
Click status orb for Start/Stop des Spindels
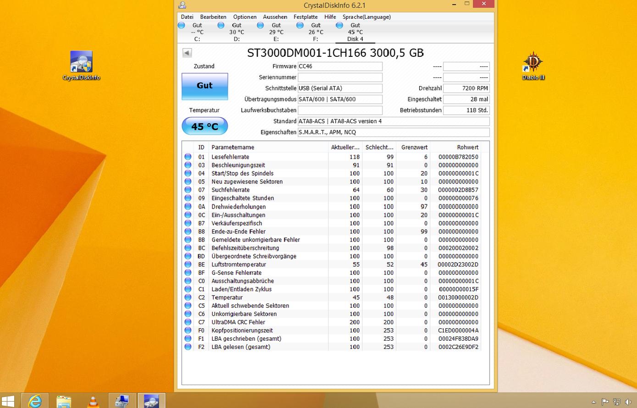(188, 173)
